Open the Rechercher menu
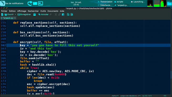Viewport: 172px width, 97px height. (x=33, y=11)
